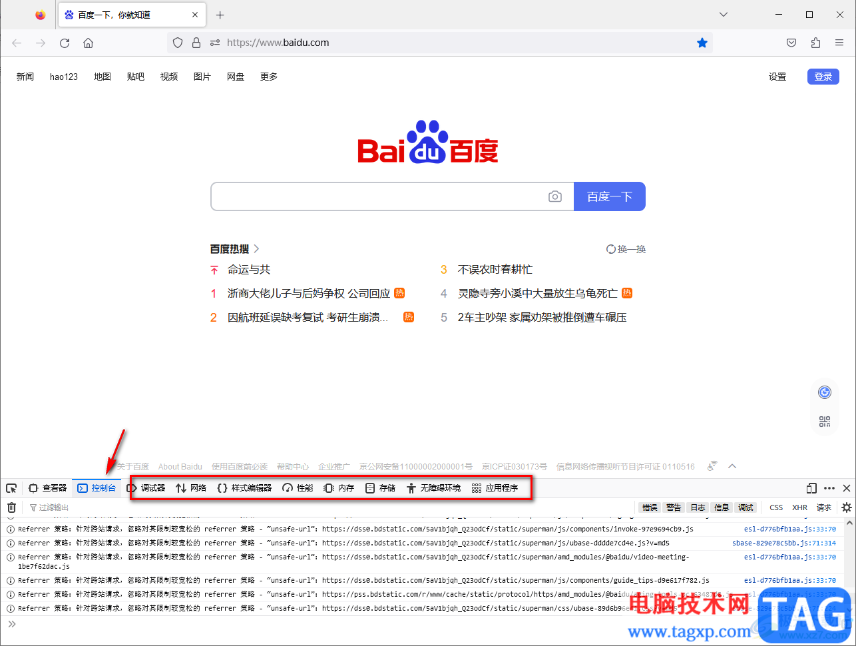
Task: Toggle the 错误 errors filter
Action: click(x=650, y=507)
